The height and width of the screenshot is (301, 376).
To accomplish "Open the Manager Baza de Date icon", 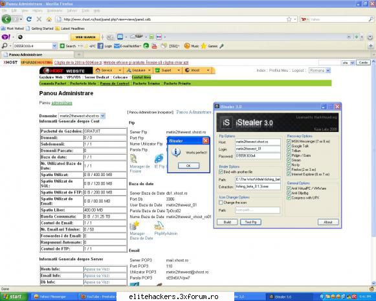I will pyautogui.click(x=135, y=226).
